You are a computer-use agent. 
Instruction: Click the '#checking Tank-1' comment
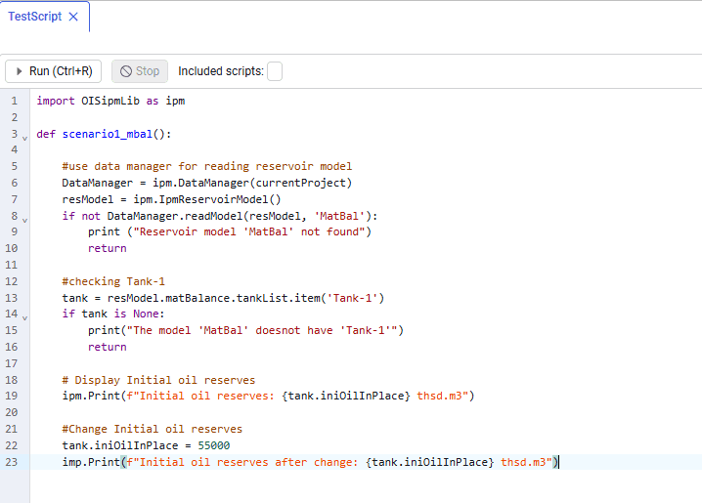tap(113, 281)
